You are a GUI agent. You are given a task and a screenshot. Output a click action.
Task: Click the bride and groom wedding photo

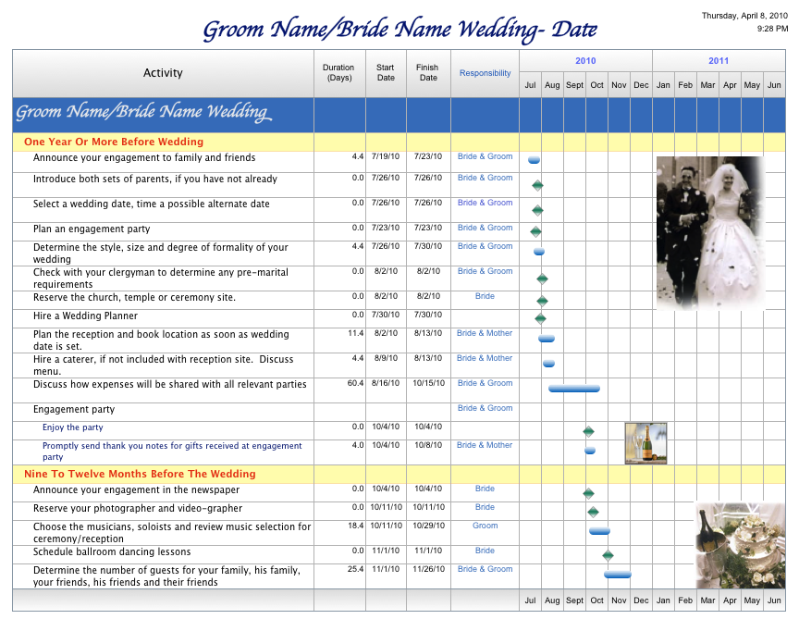pos(710,232)
